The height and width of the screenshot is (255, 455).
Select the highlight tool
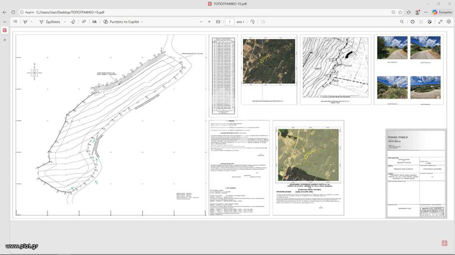point(26,22)
